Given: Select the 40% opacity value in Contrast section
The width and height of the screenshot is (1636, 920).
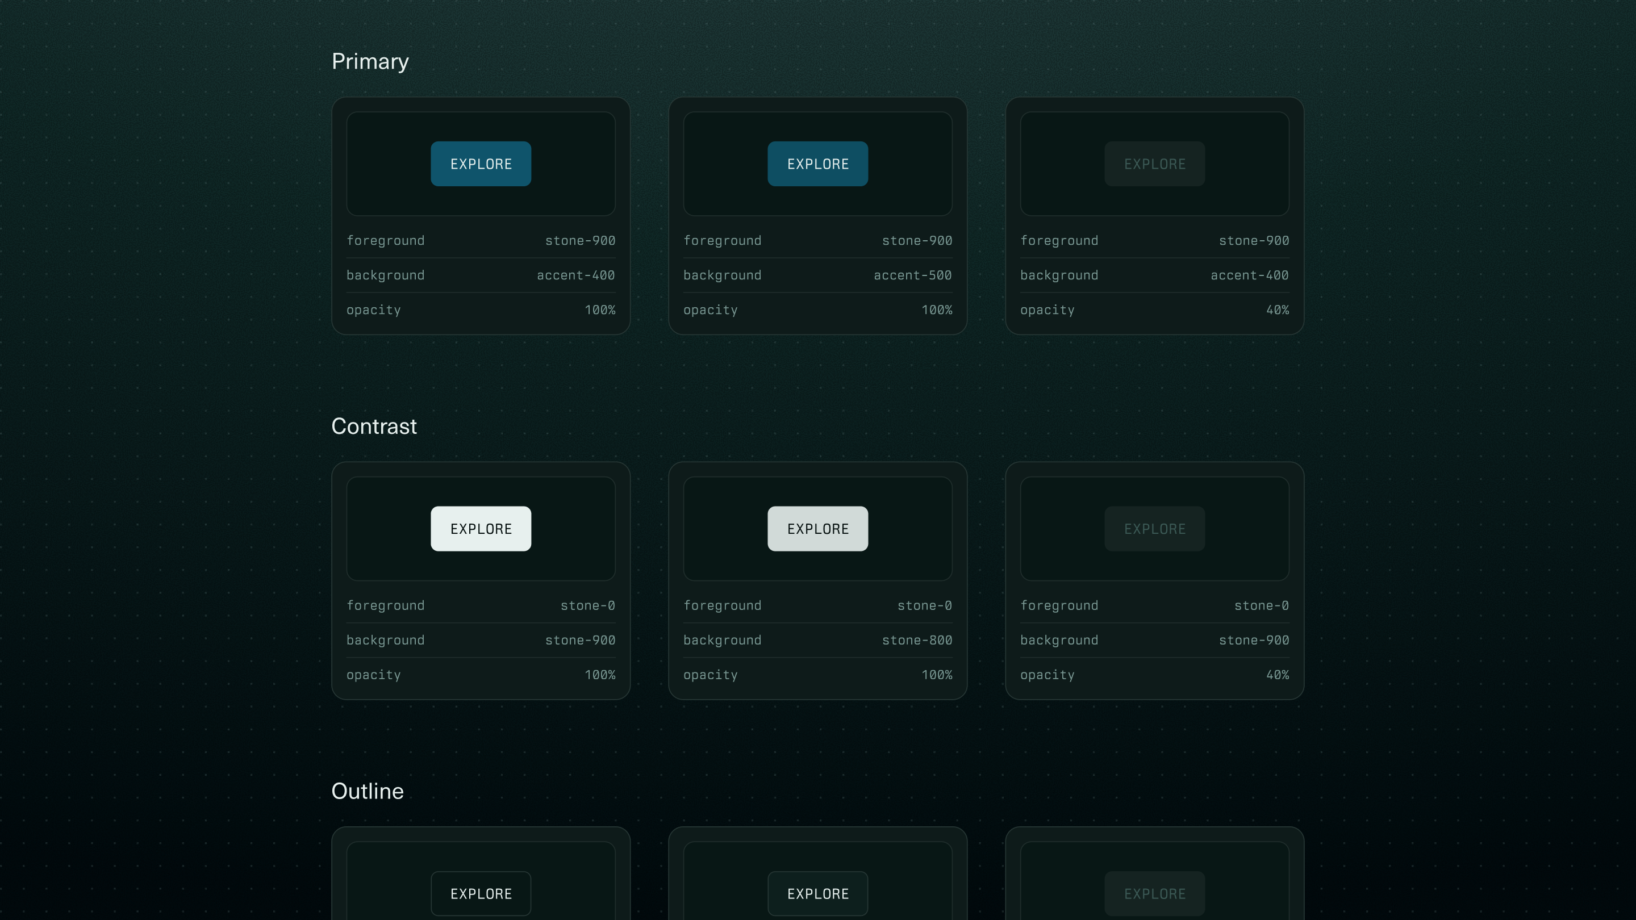Looking at the screenshot, I should 1278,675.
